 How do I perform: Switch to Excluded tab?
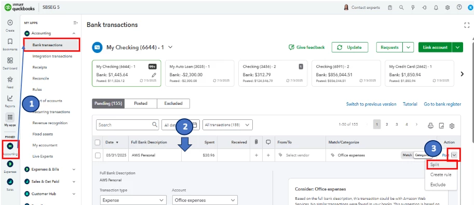[x=173, y=103]
